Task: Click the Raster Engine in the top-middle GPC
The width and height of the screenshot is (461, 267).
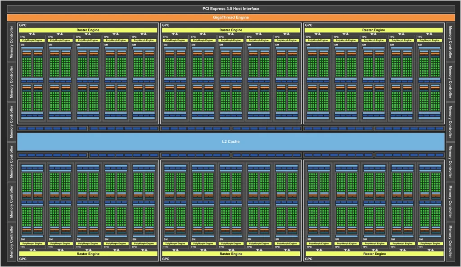Action: click(x=231, y=30)
